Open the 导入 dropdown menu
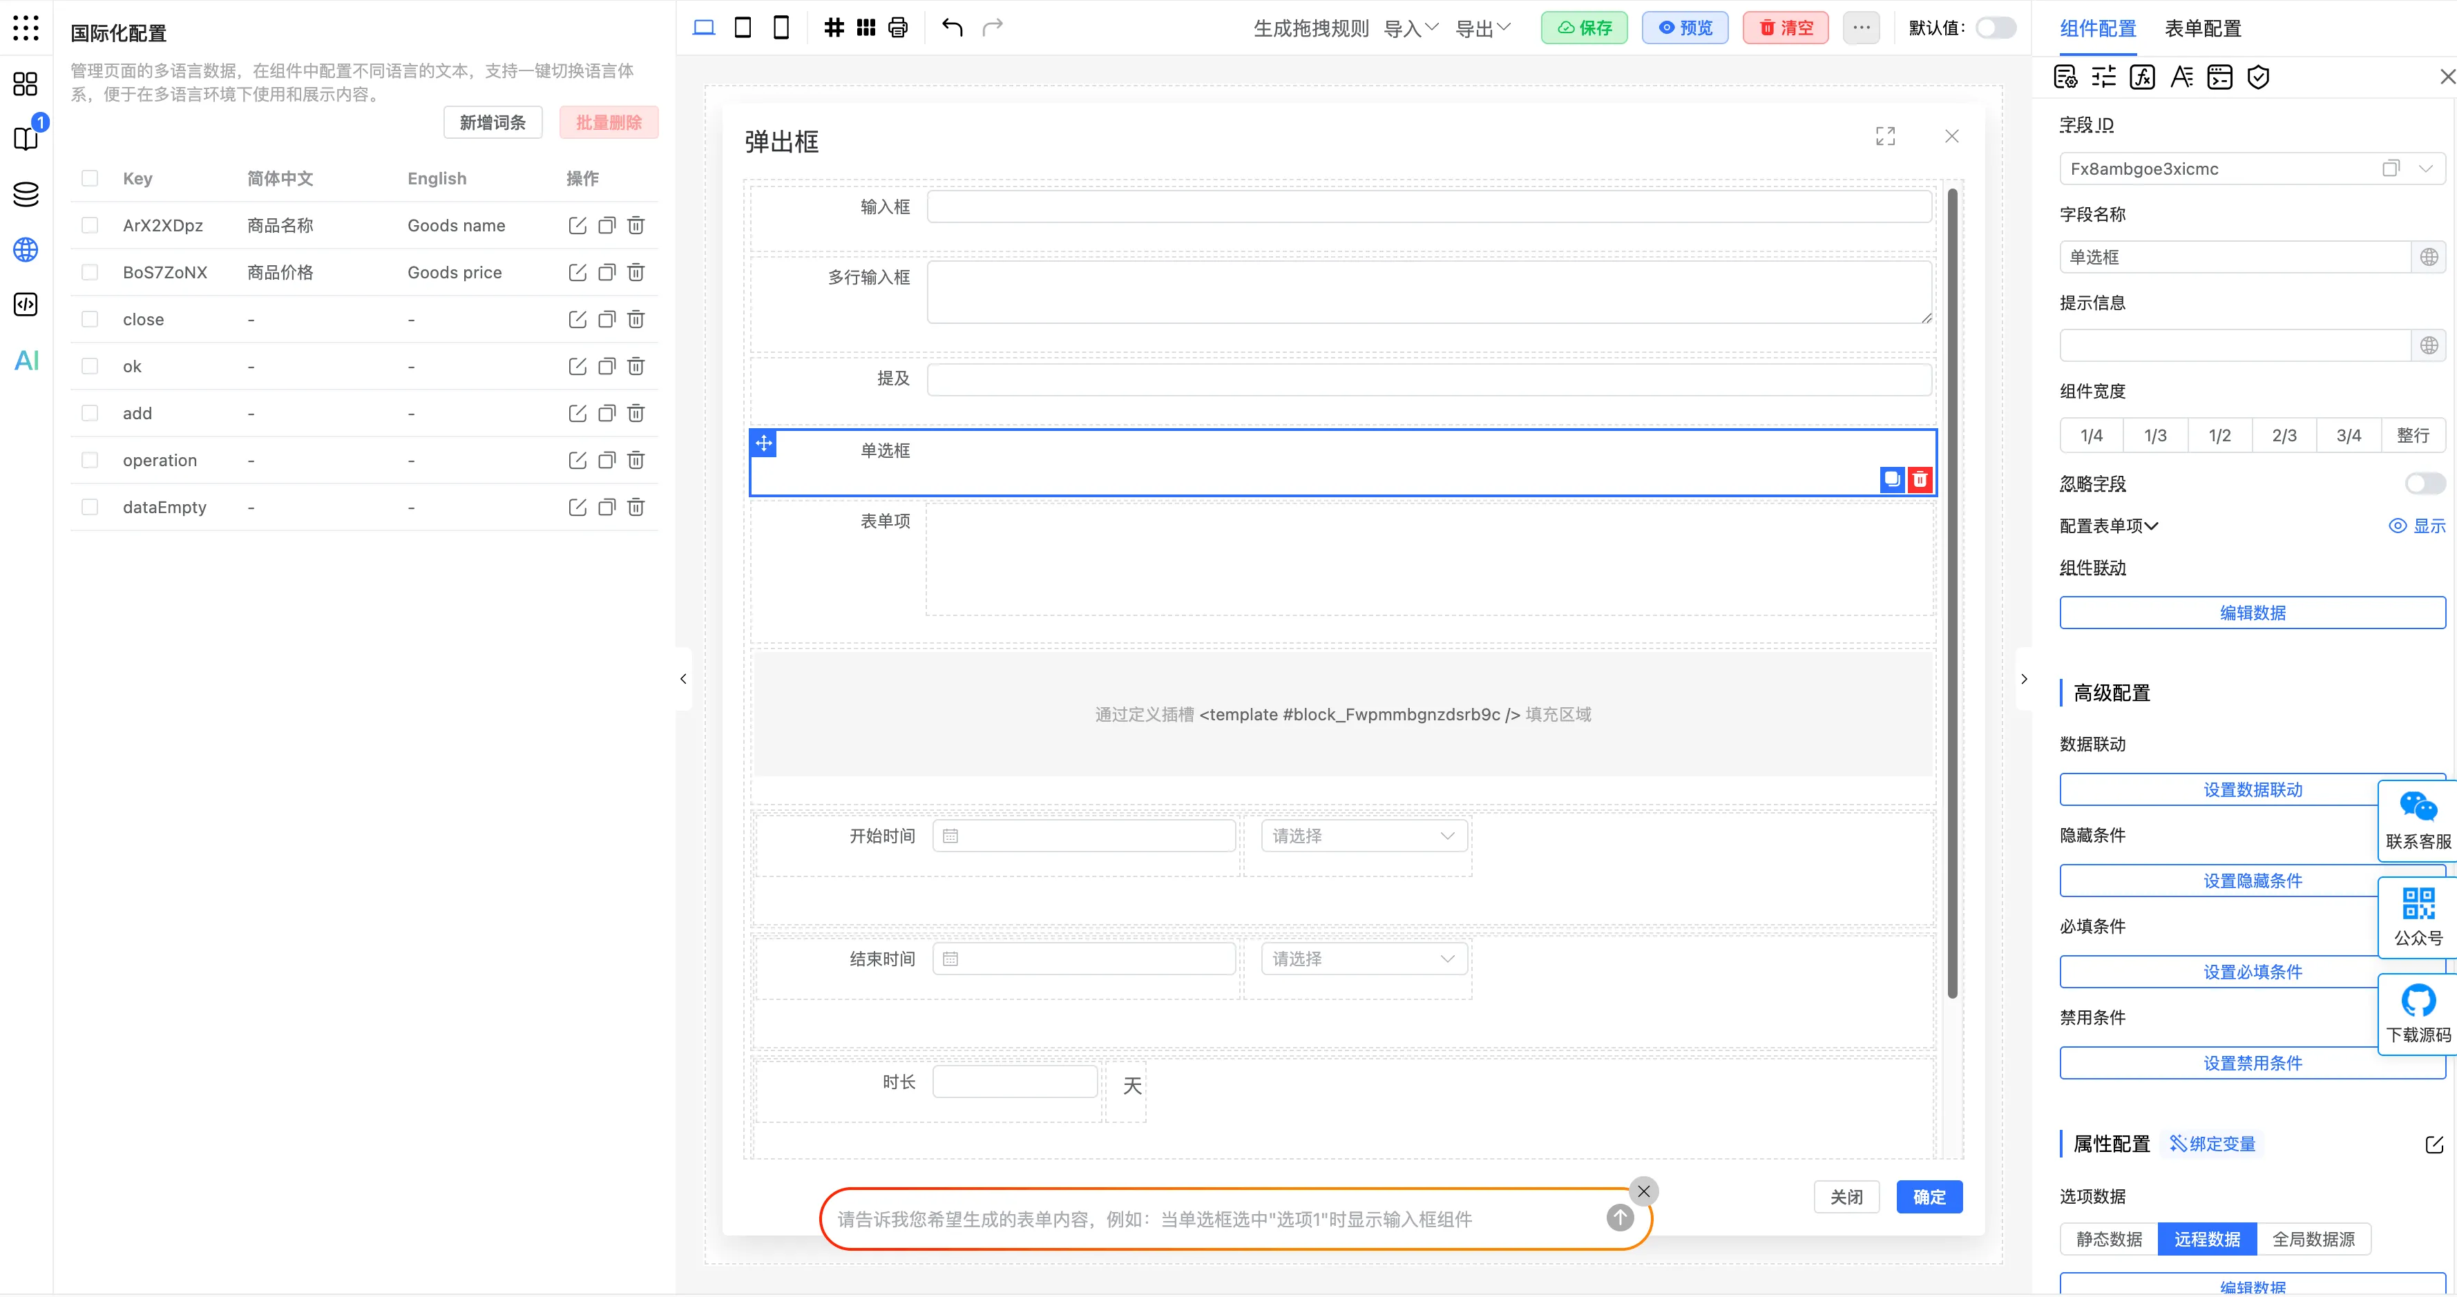The width and height of the screenshot is (2457, 1297). (1410, 28)
